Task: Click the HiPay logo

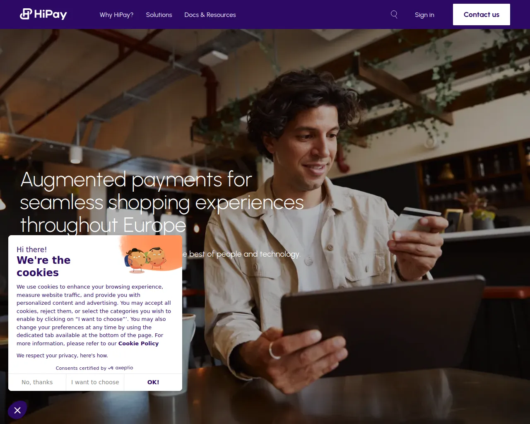Action: coord(43,14)
